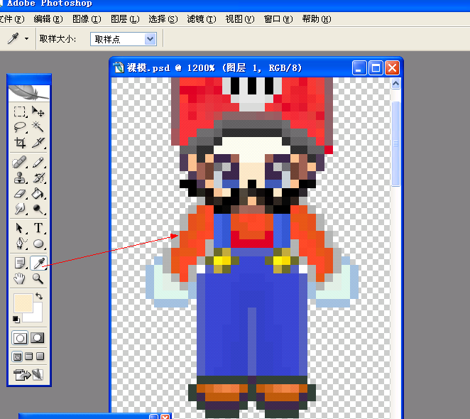Open the 窗口(W) menu

[x=278, y=19]
